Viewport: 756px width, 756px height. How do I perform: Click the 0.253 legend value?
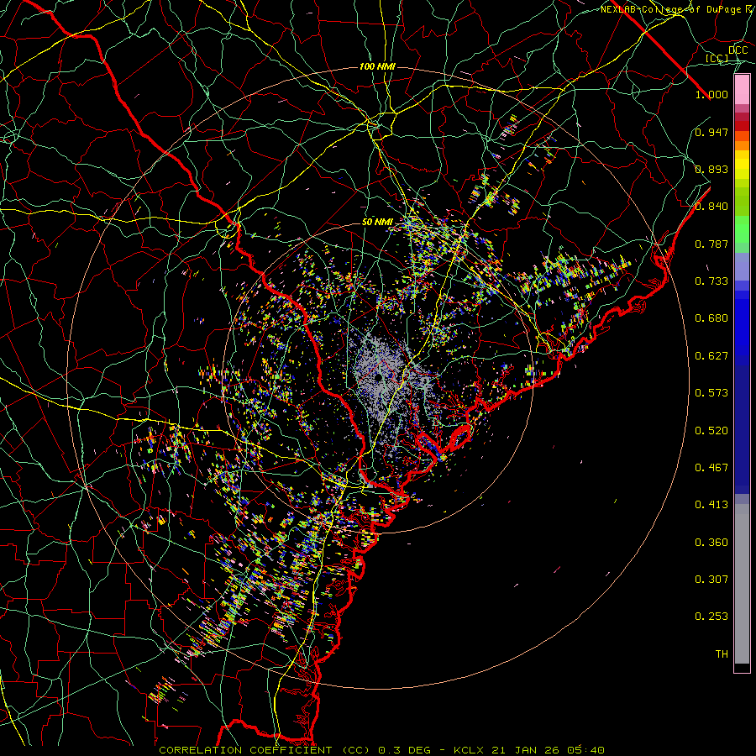(x=711, y=617)
